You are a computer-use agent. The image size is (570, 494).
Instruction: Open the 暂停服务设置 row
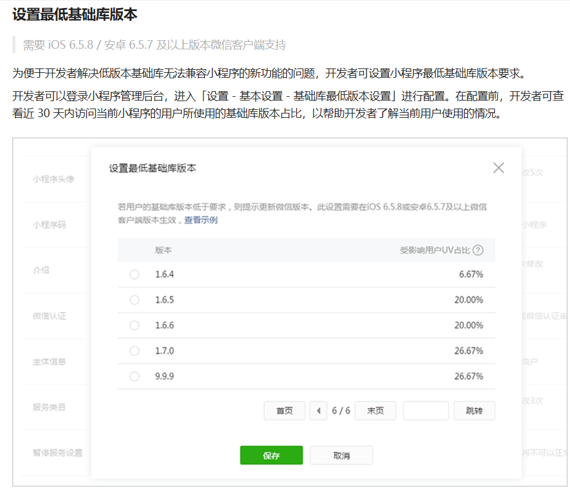(x=57, y=453)
